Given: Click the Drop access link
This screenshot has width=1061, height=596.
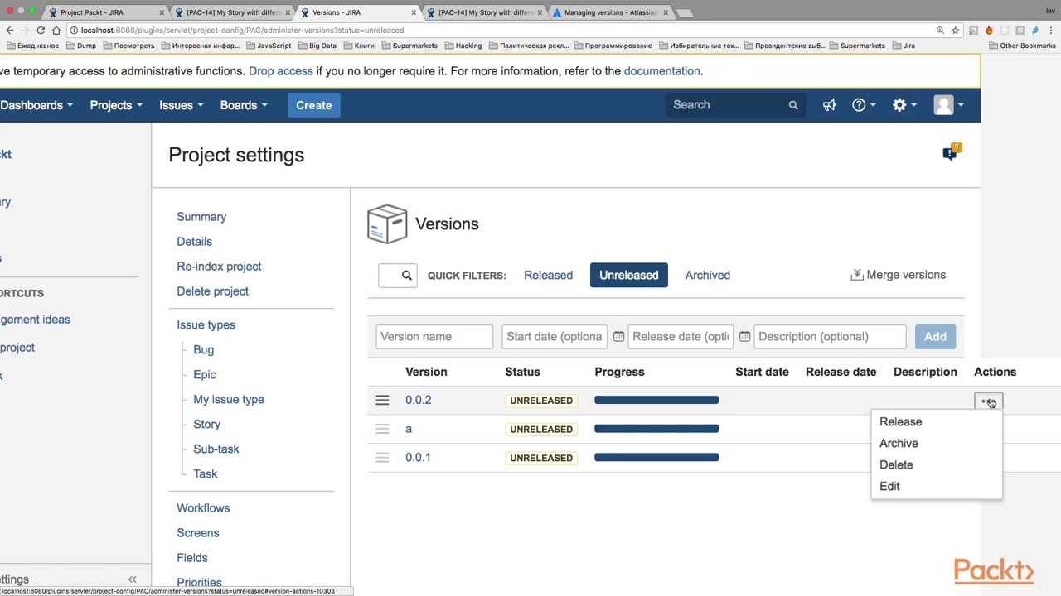Looking at the screenshot, I should (281, 71).
